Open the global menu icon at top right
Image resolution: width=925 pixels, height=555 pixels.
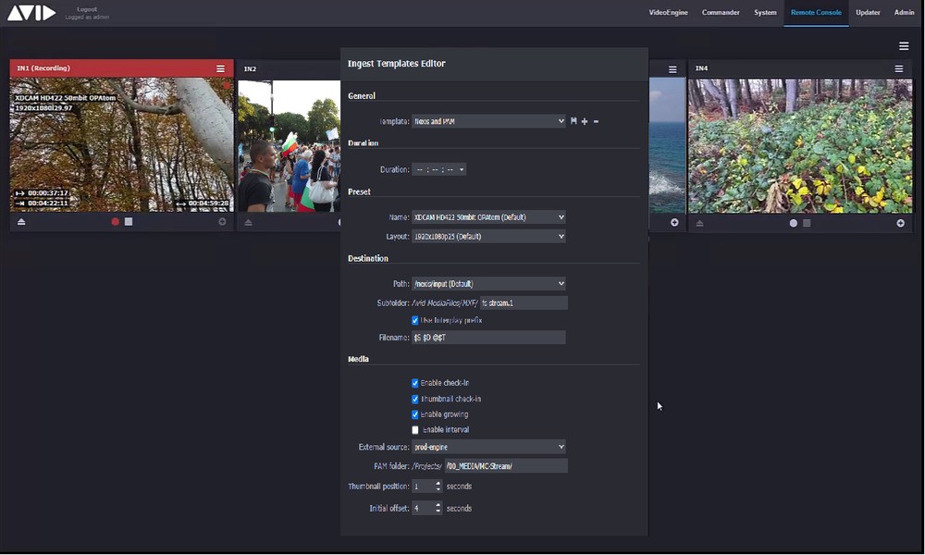[x=904, y=45]
